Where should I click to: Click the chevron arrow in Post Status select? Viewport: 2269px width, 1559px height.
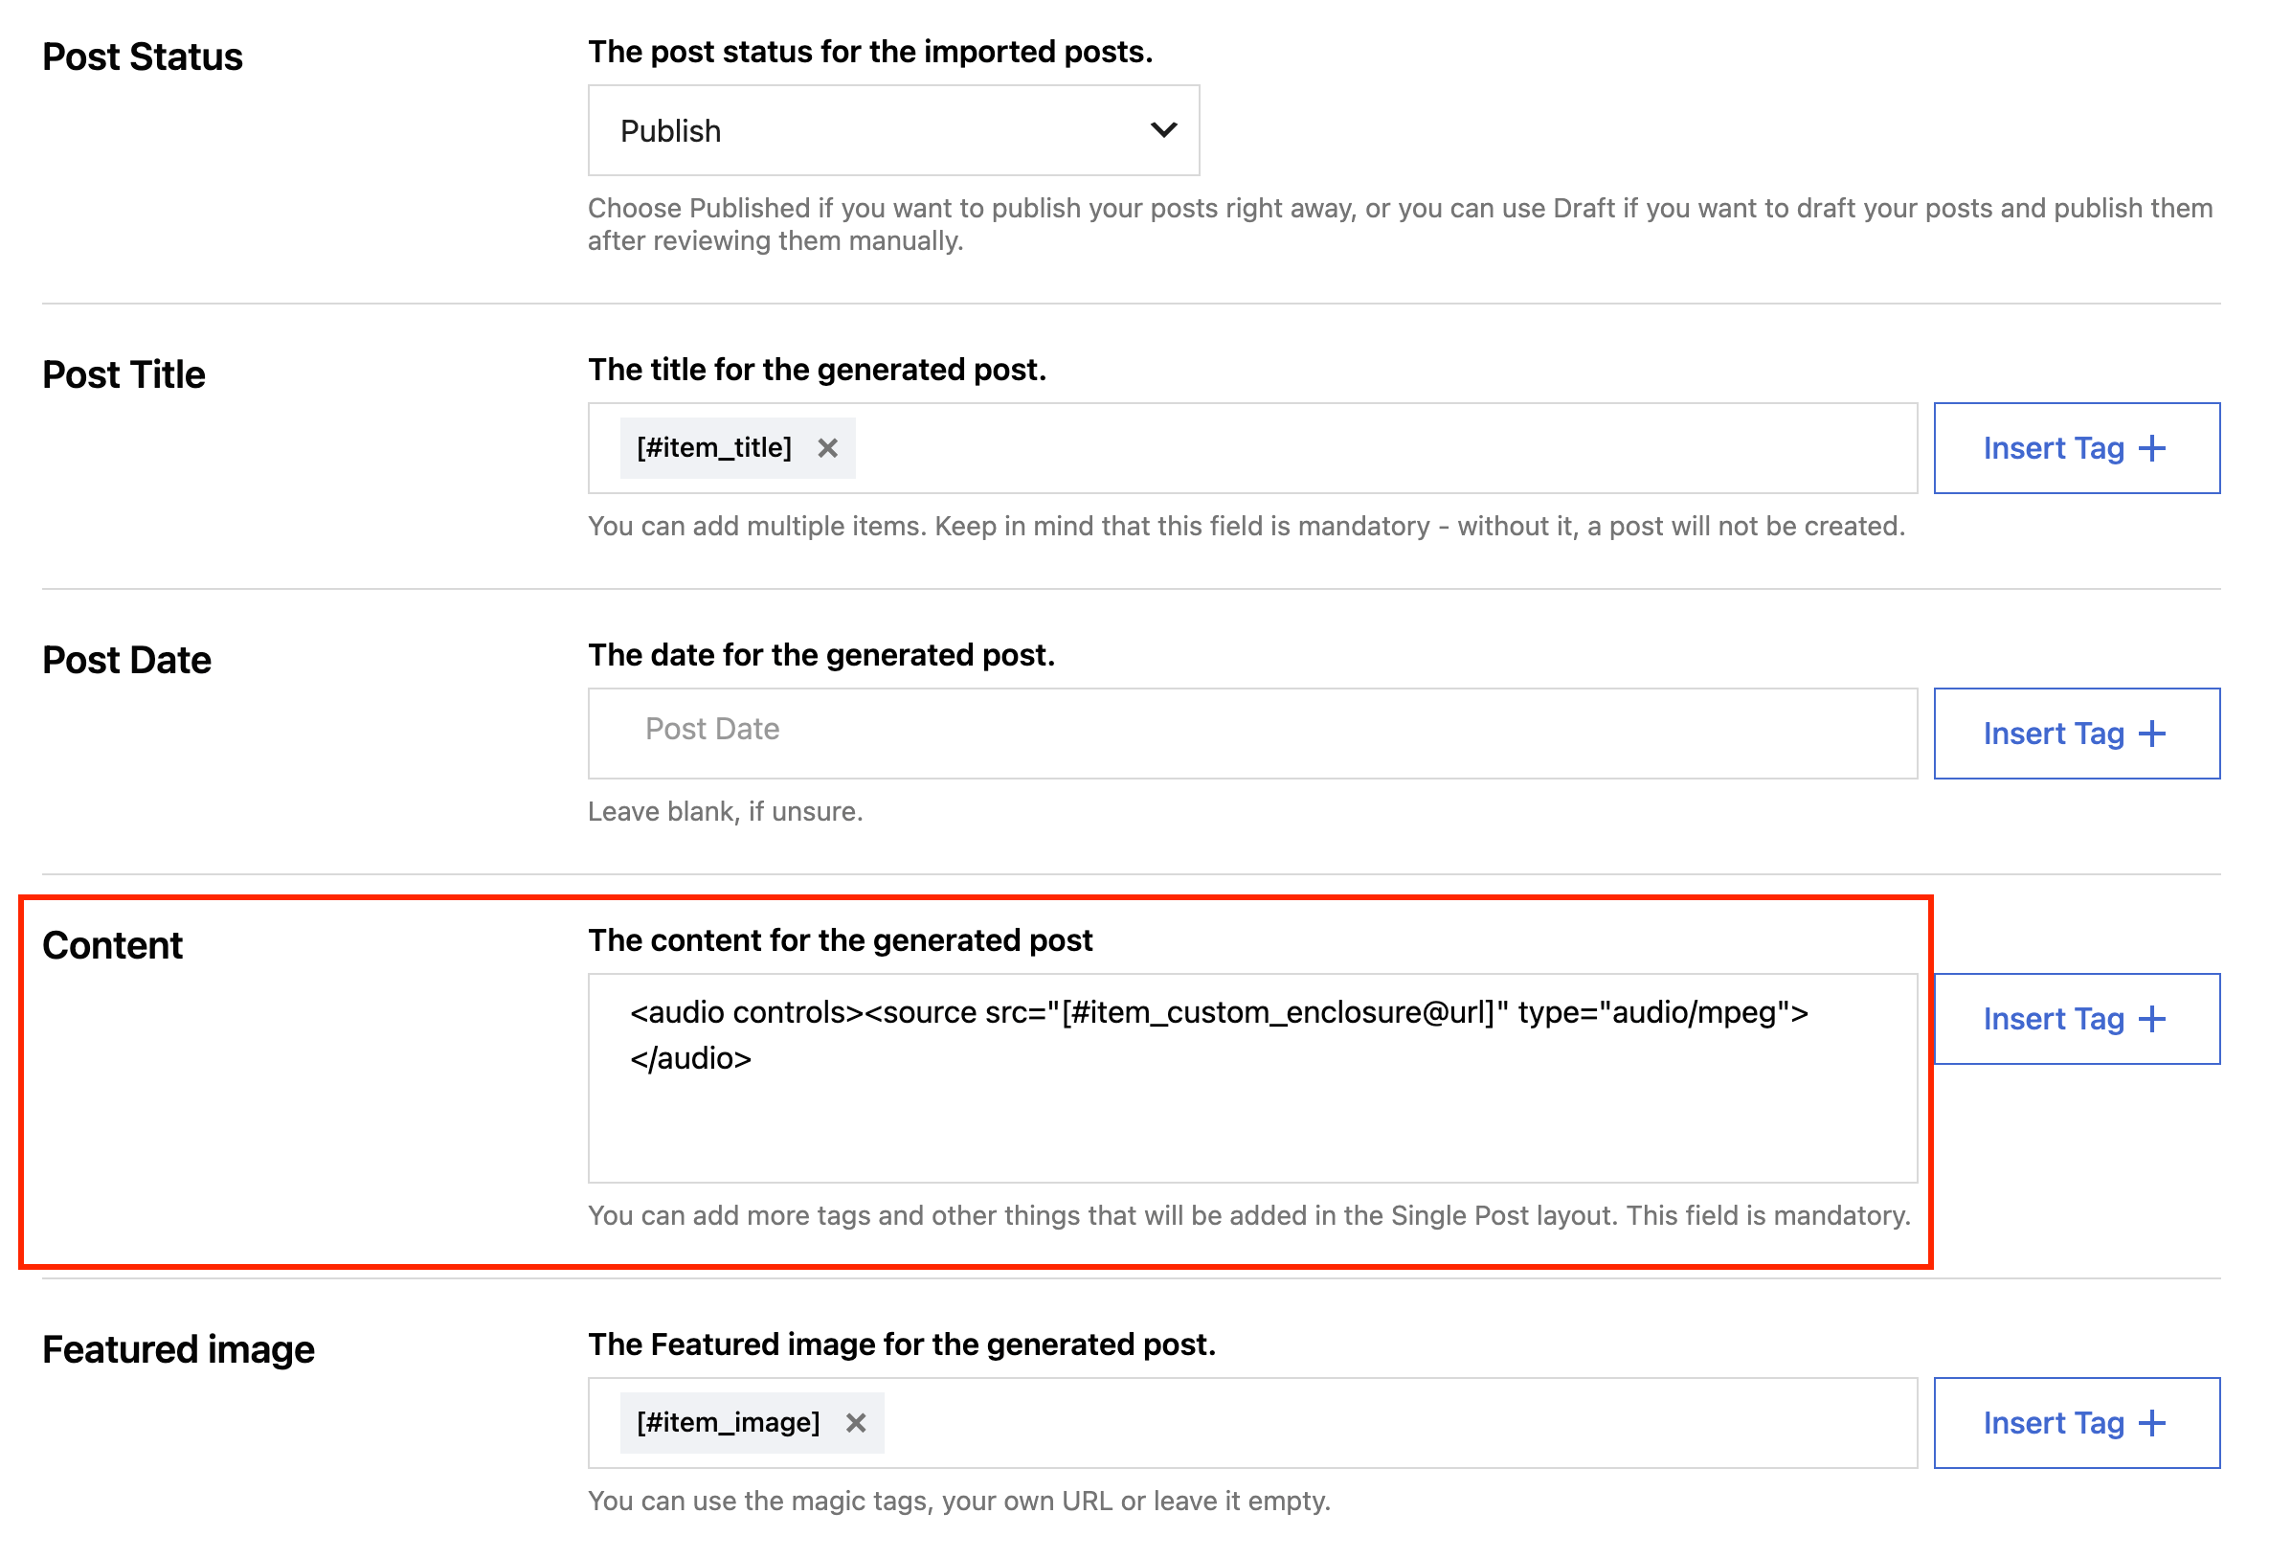point(1163,130)
